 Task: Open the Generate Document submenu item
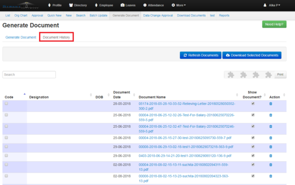(126, 16)
